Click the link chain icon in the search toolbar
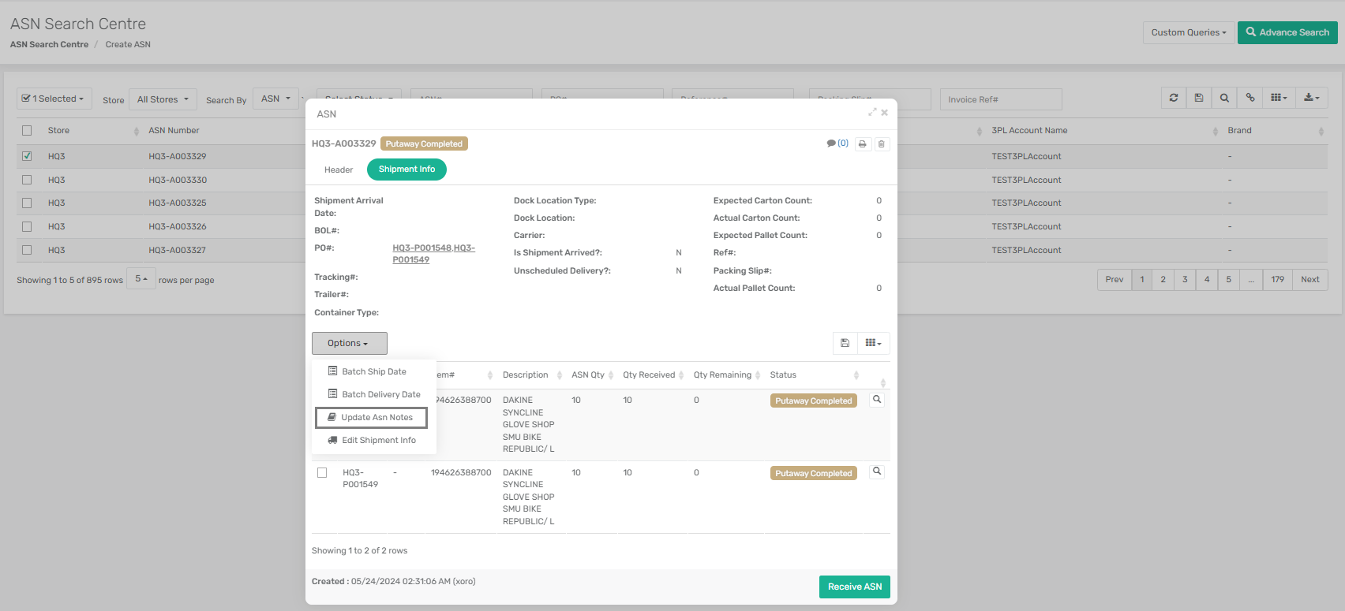This screenshot has width=1345, height=611. pyautogui.click(x=1250, y=99)
